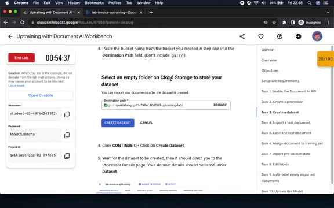This screenshot has height=208, width=334.
Task: Open Chrome three-dot menu
Action: click(328, 23)
